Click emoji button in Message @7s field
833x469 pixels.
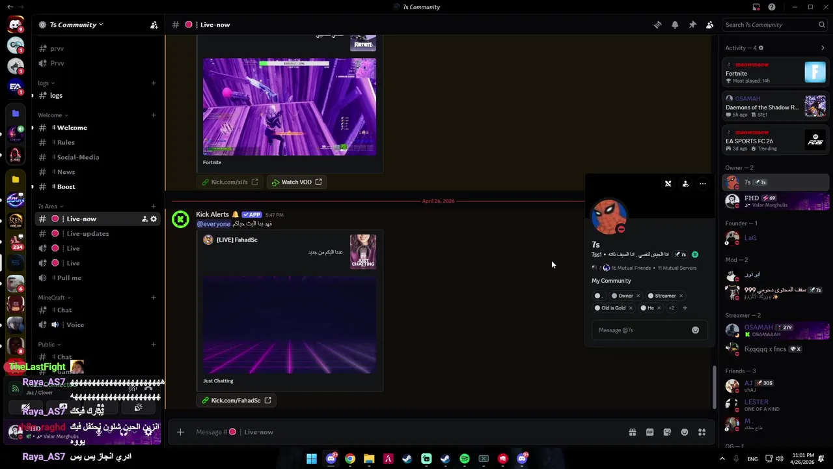(x=695, y=330)
